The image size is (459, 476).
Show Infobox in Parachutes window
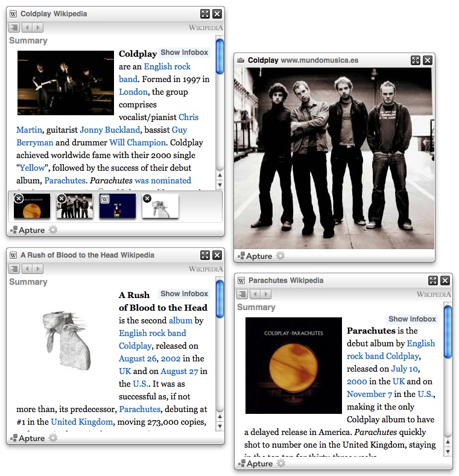click(412, 319)
